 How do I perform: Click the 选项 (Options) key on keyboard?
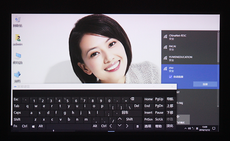pyautogui.click(x=148, y=126)
